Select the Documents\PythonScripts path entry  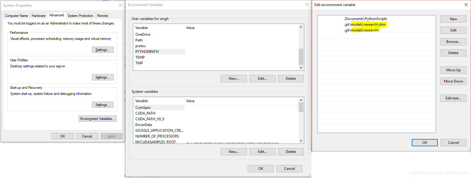point(376,19)
